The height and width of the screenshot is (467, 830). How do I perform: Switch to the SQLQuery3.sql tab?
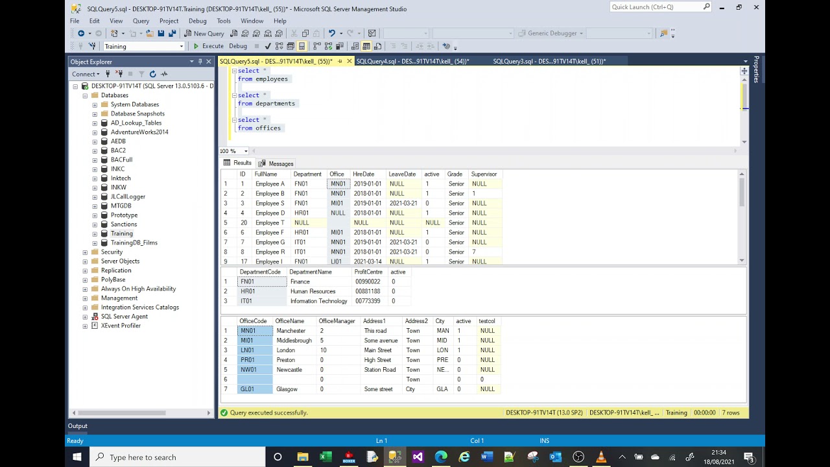click(549, 61)
